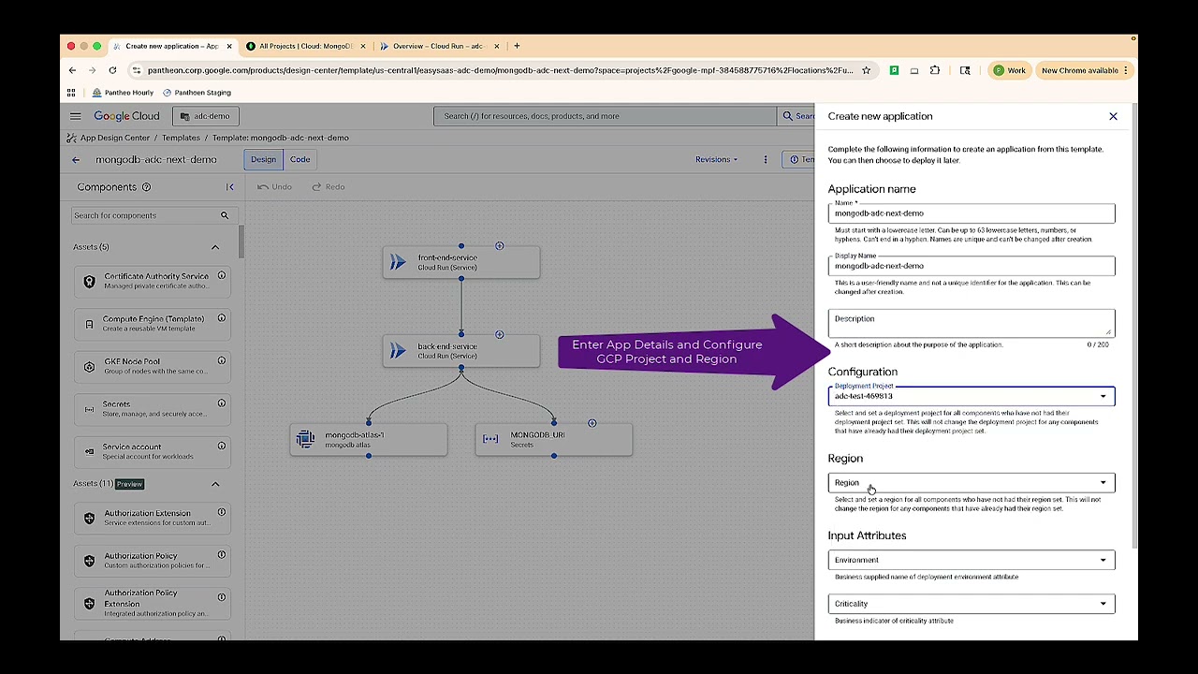The image size is (1198, 674).
Task: Open the Deployment Project dropdown
Action: [972, 396]
